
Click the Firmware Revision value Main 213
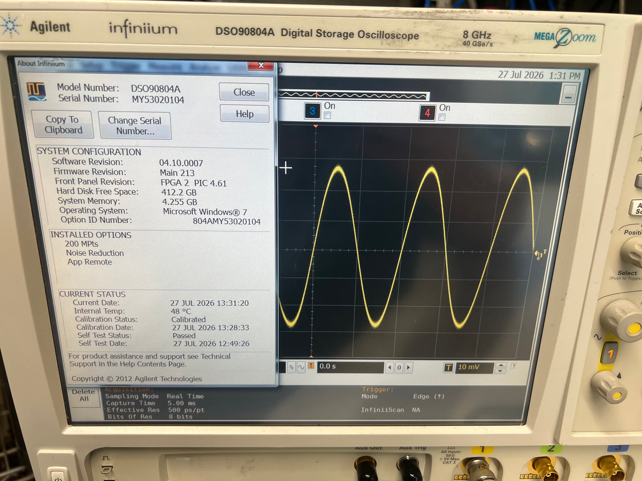pyautogui.click(x=177, y=173)
